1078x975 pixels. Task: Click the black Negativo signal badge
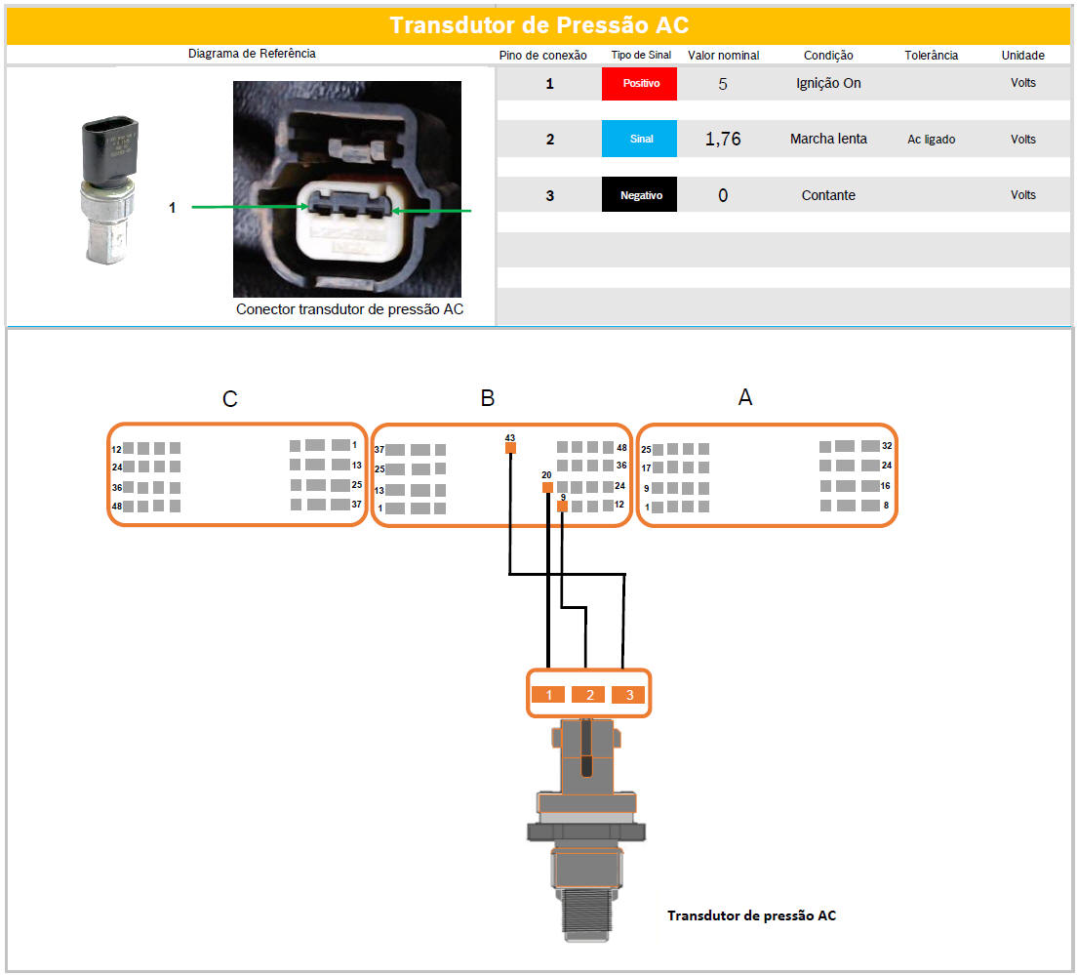point(639,195)
